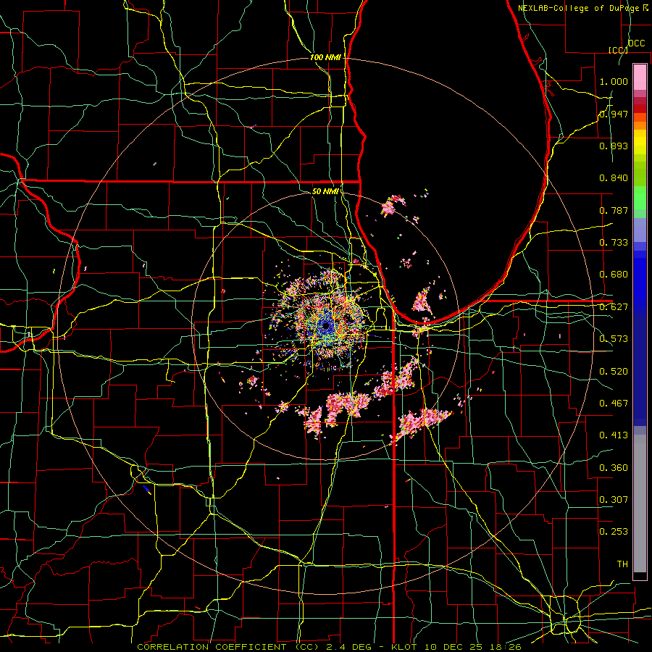Click the 0.573 scale value
Viewport: 652px width, 652px height.
[614, 339]
